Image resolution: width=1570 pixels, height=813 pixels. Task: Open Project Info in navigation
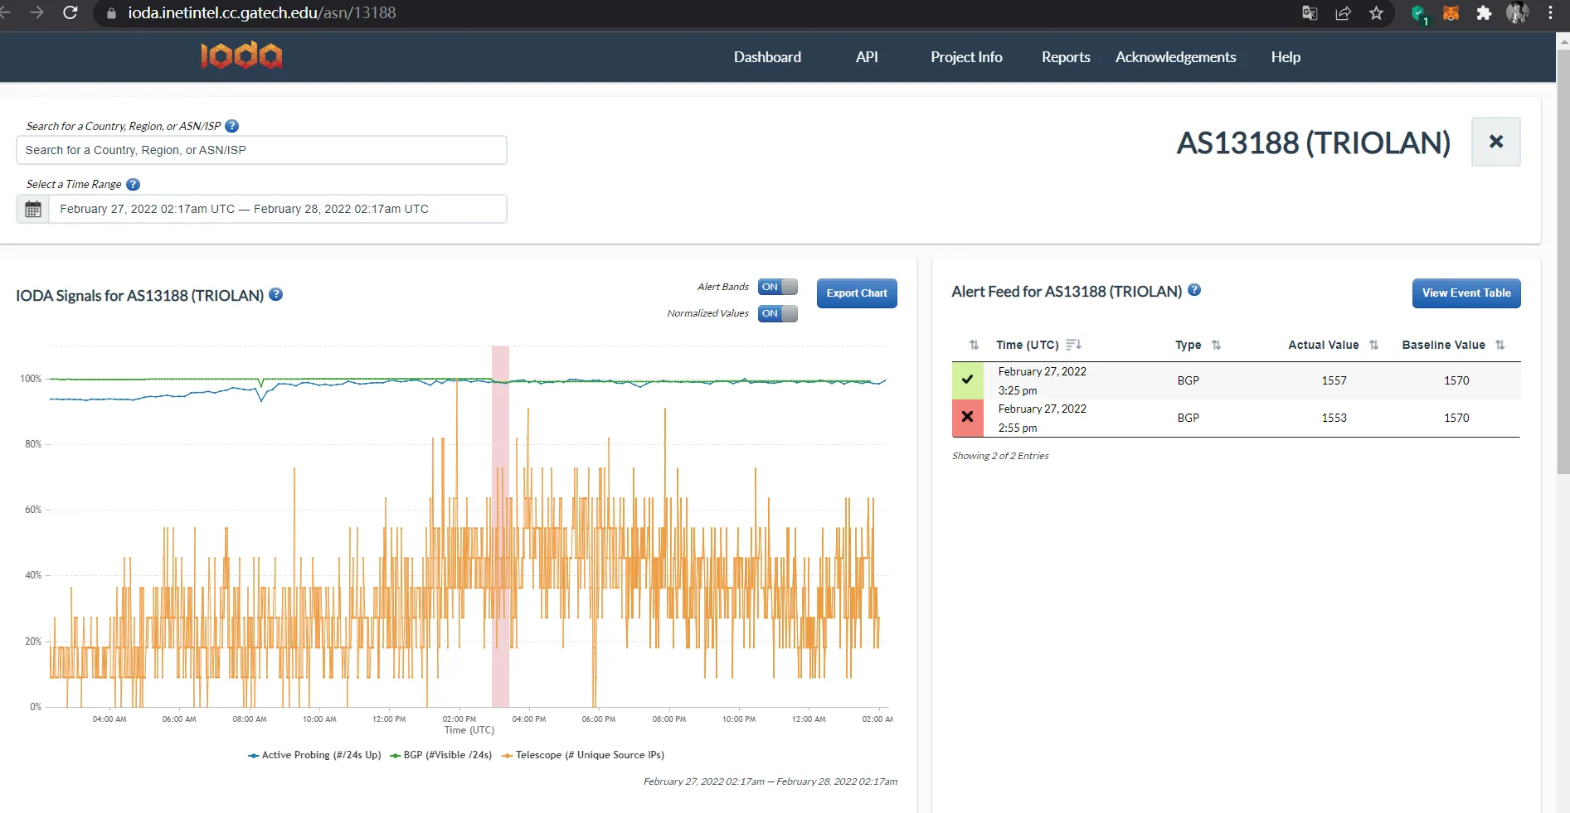[x=966, y=57]
